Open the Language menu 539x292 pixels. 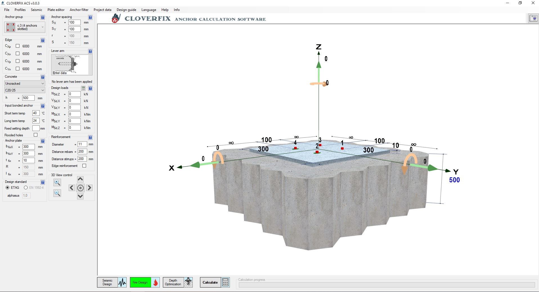pyautogui.click(x=149, y=10)
